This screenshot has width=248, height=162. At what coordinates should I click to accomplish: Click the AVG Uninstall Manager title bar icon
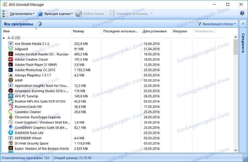tap(5, 4)
